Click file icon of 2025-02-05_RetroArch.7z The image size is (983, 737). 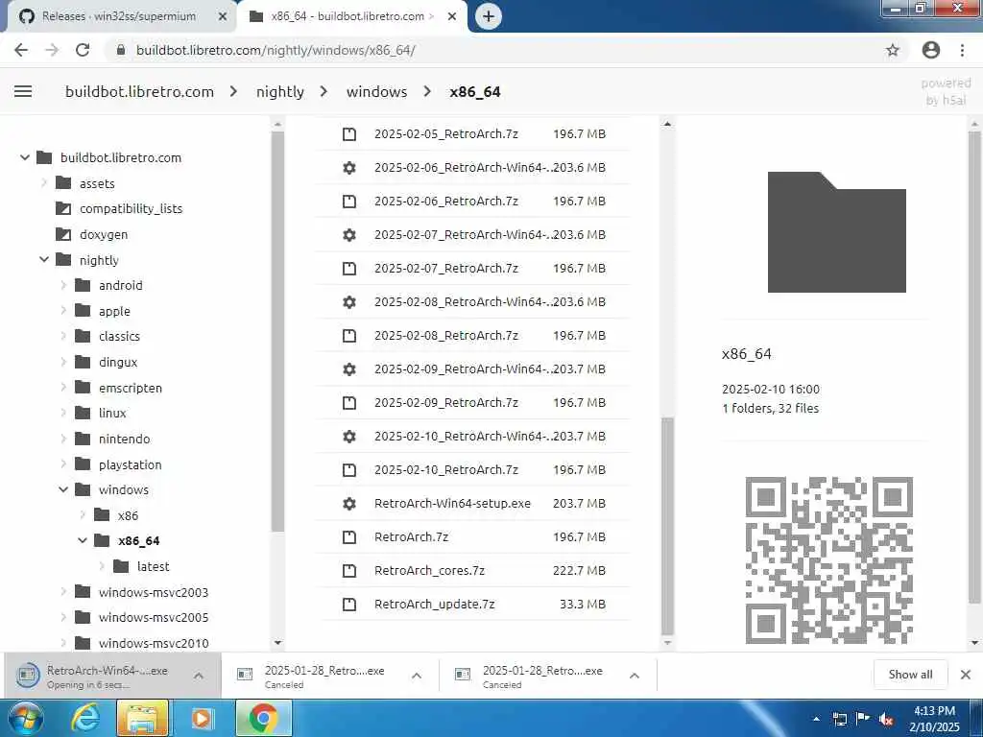pos(349,133)
